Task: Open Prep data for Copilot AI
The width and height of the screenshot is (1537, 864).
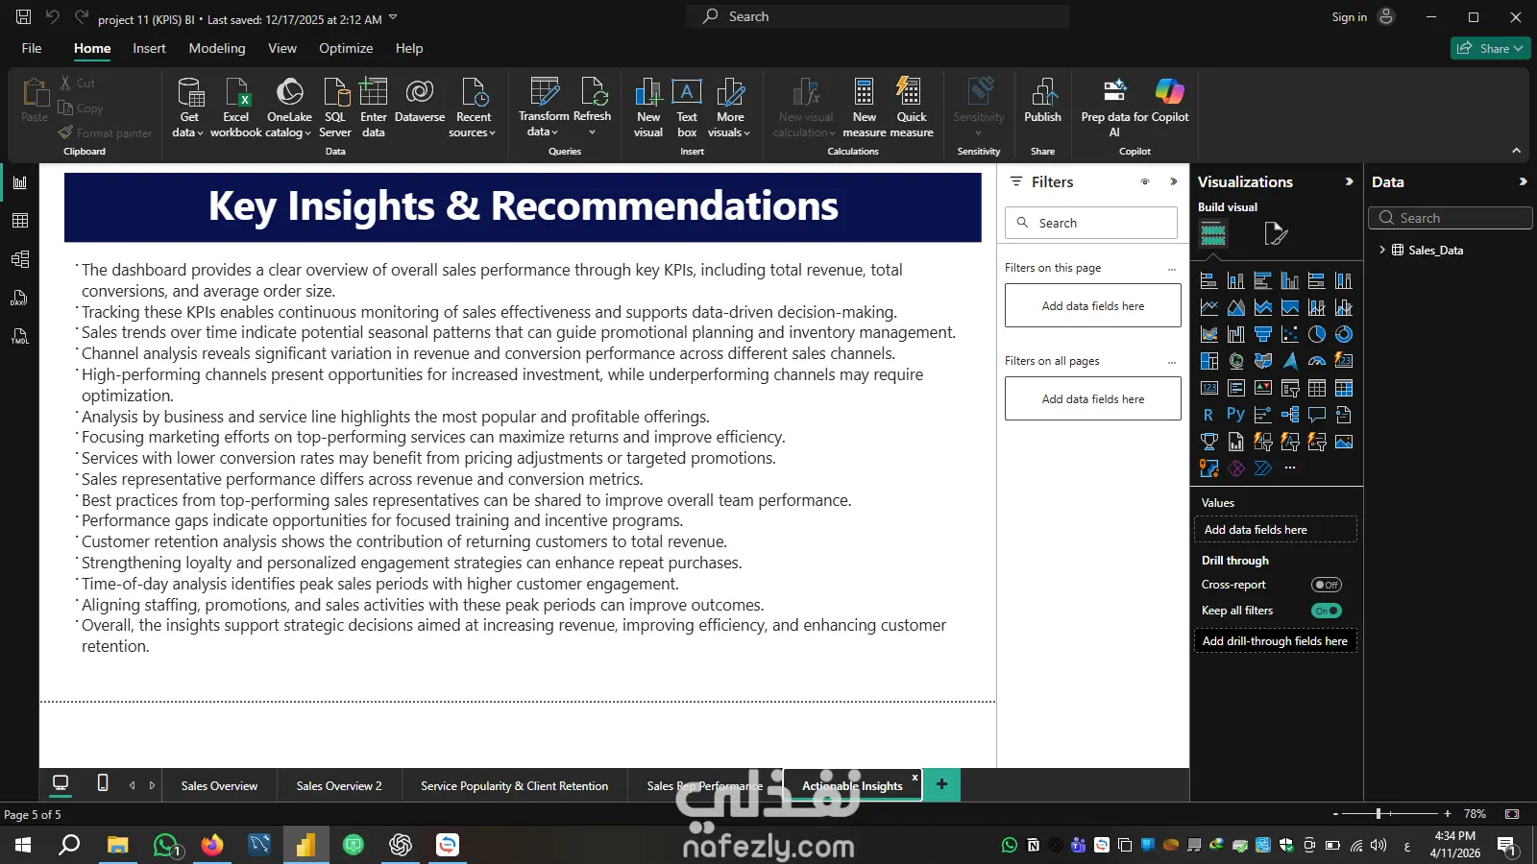Action: pos(1114,108)
